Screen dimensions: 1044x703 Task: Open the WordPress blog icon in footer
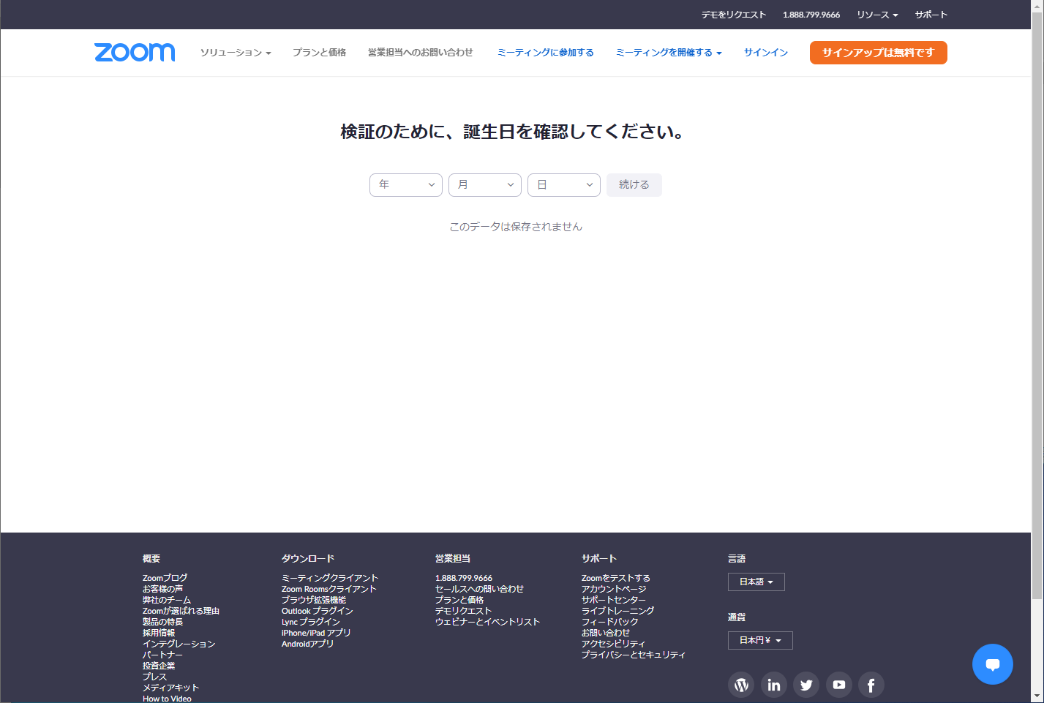pos(741,685)
